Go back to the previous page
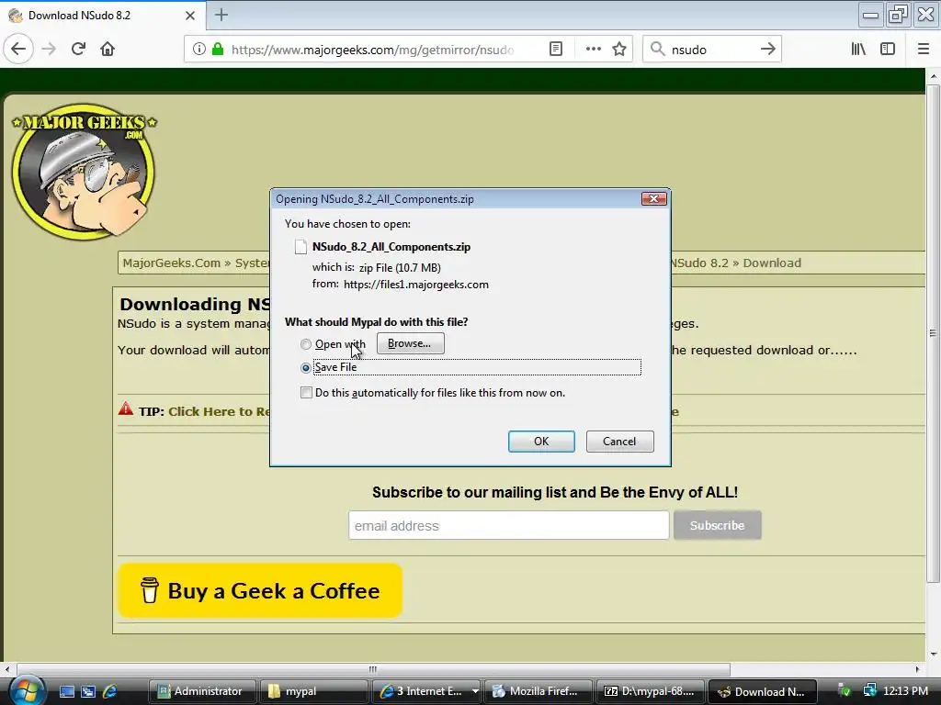The width and height of the screenshot is (941, 705). [18, 49]
